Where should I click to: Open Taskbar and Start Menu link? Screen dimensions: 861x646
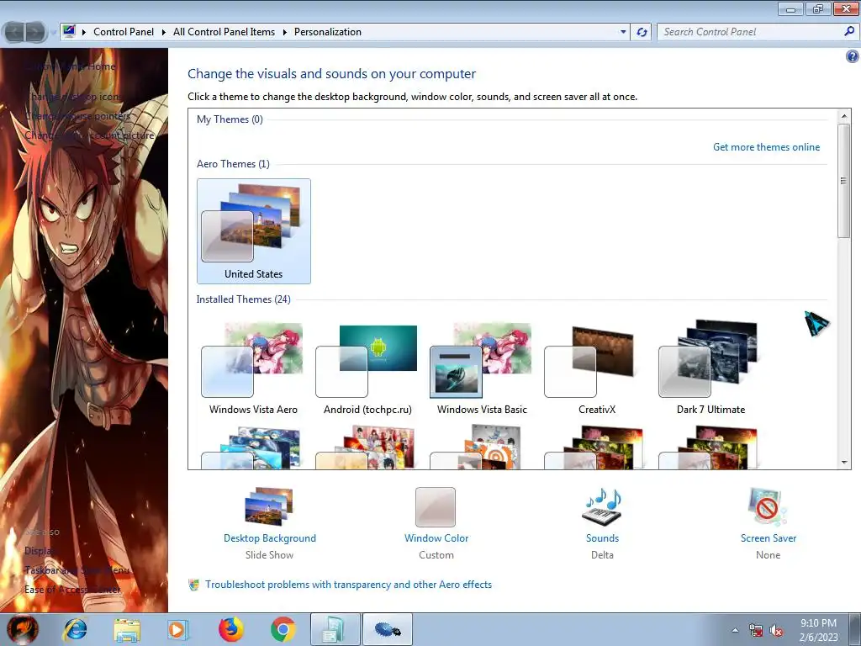pyautogui.click(x=77, y=570)
